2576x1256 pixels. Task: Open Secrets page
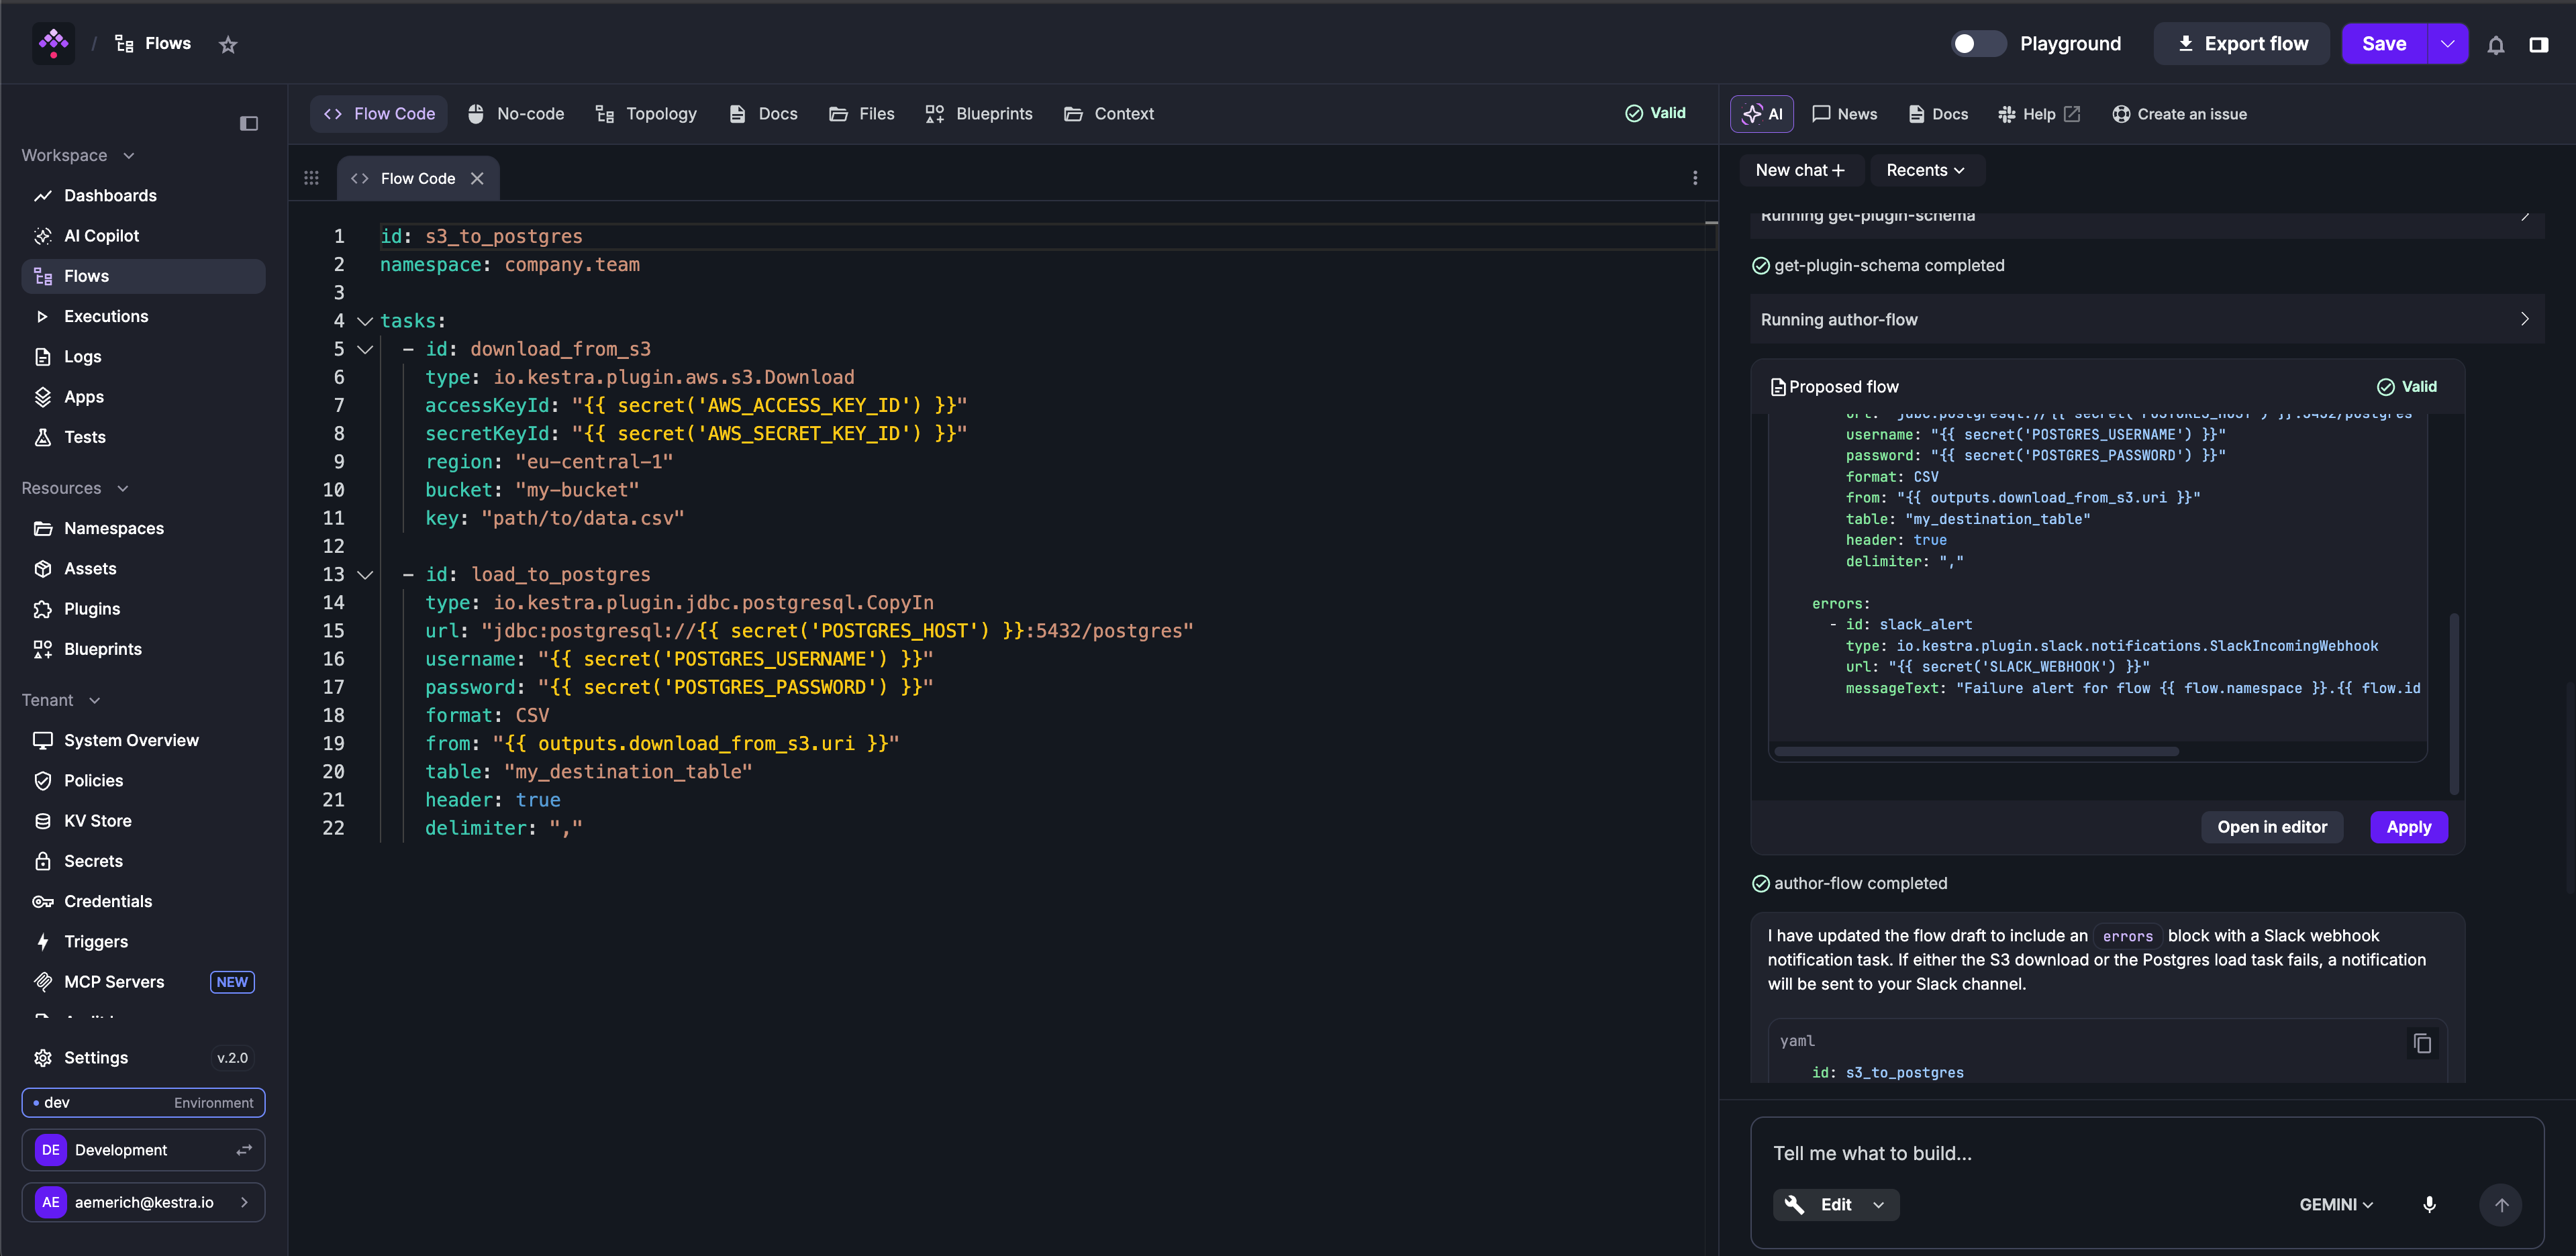143,861
